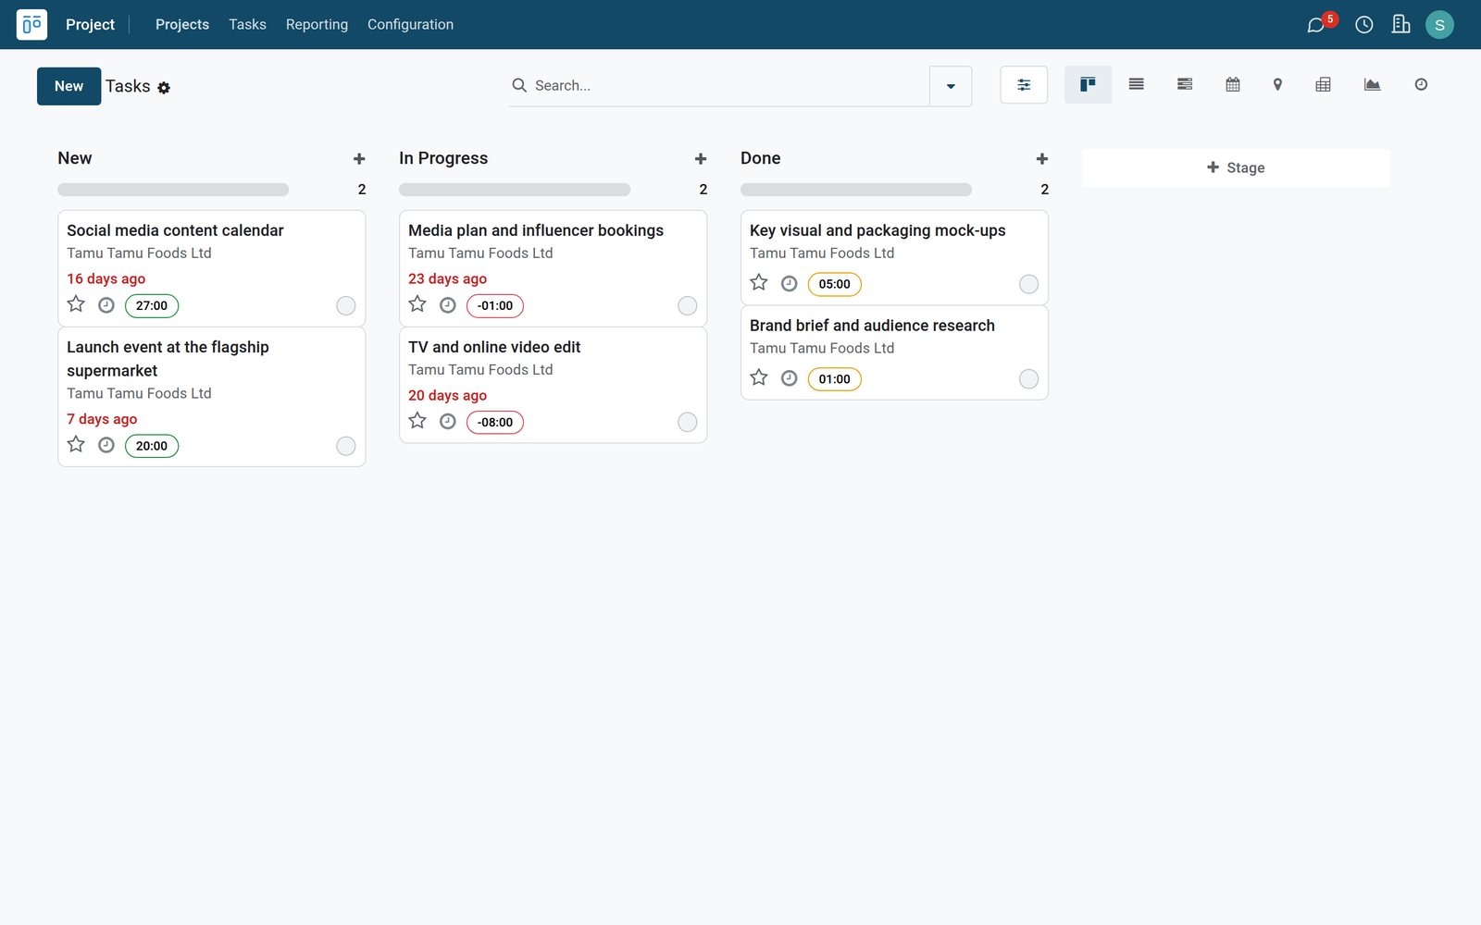Open activity clock on Brand brief task

pyautogui.click(x=789, y=377)
